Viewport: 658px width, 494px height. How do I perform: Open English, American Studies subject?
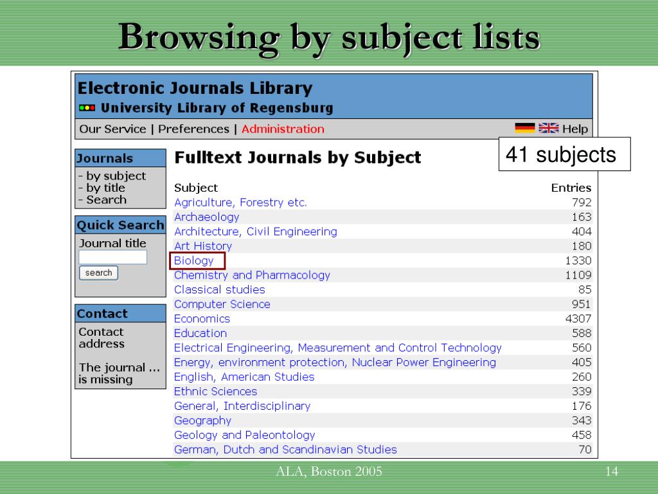(x=244, y=377)
